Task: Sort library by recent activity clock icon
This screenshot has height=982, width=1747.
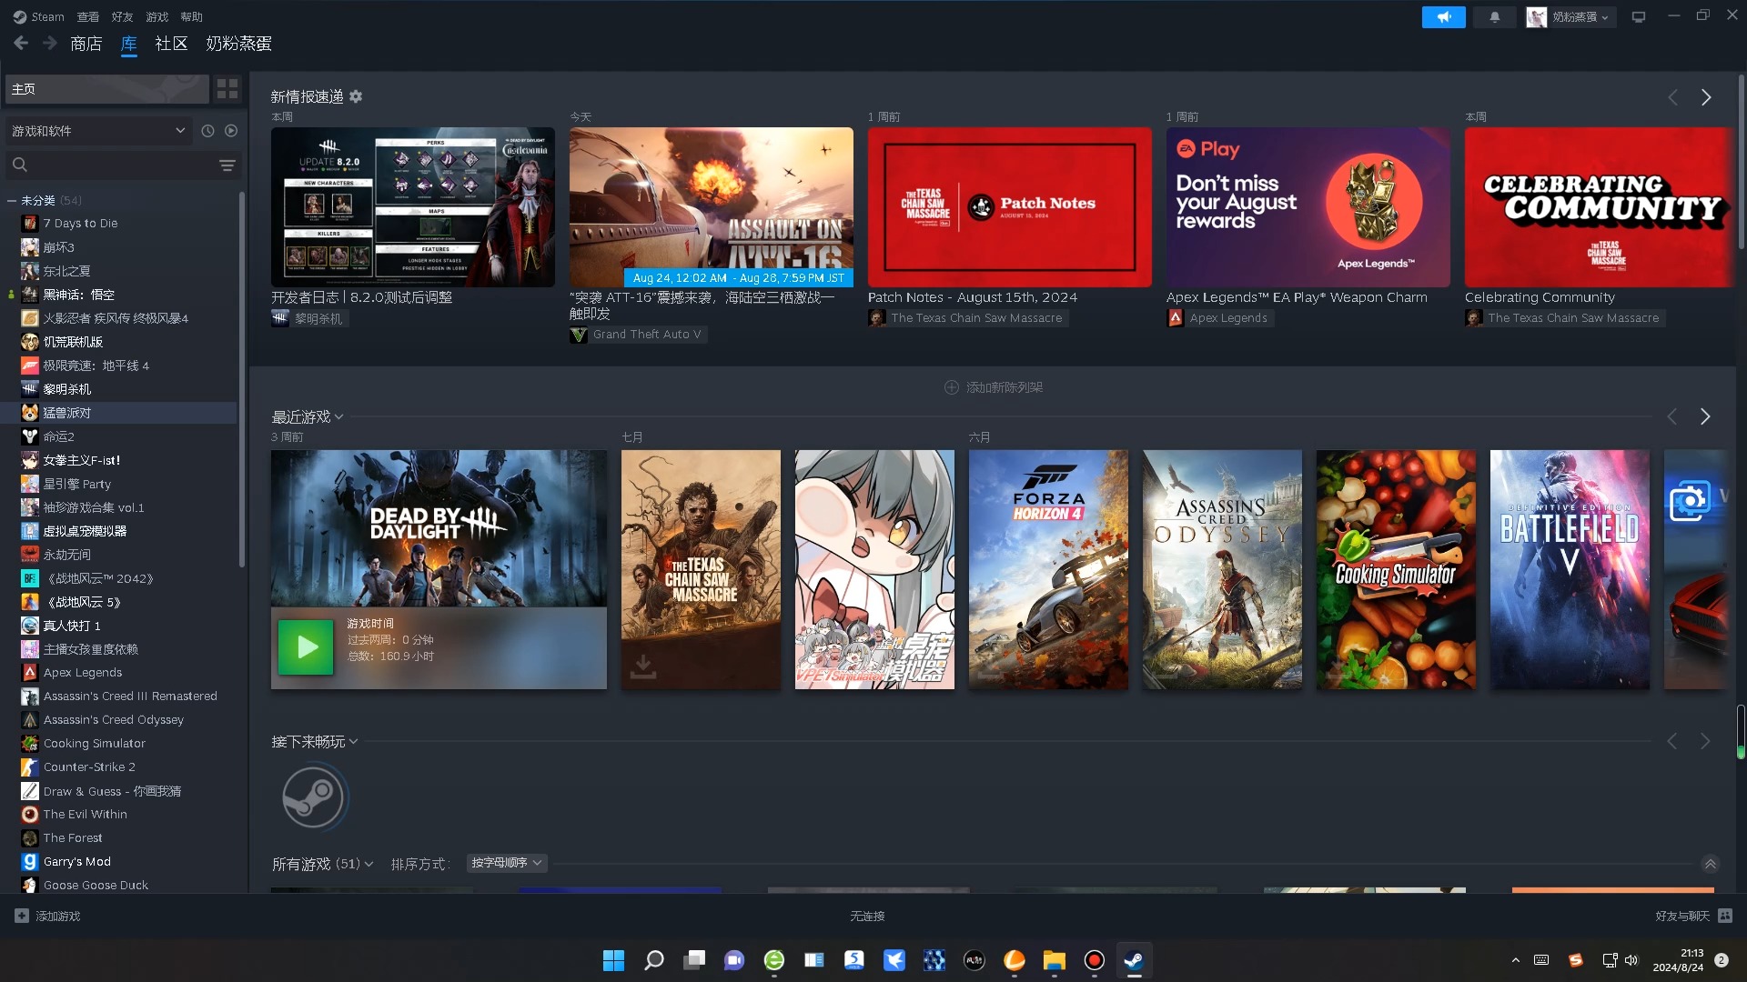Action: point(207,131)
